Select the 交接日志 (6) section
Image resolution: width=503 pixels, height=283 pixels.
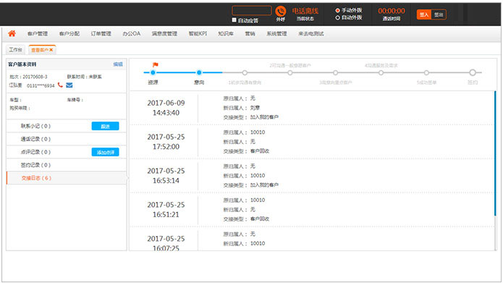[x=67, y=178]
